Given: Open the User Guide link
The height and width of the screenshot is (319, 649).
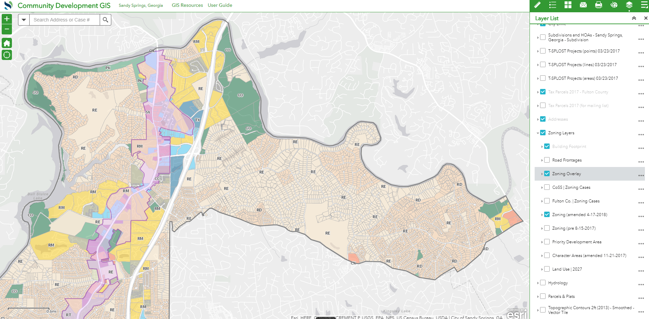Looking at the screenshot, I should click(x=220, y=5).
